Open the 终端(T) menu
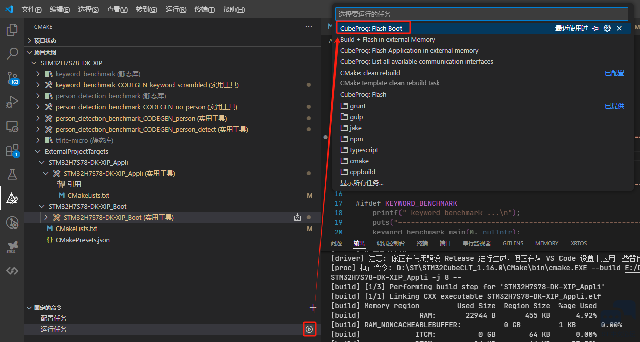This screenshot has width=640, height=342. point(204,10)
